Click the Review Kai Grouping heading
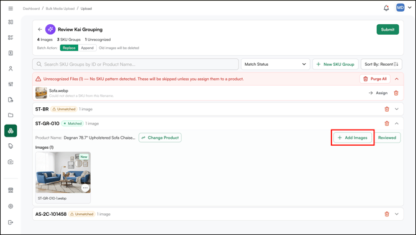The image size is (416, 235). (x=80, y=29)
